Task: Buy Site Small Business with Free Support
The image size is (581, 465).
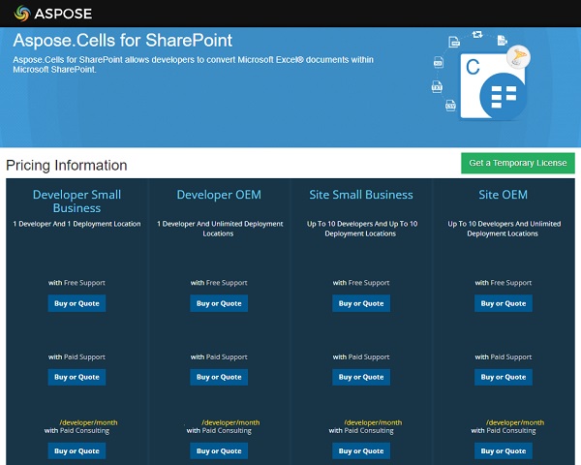Action: point(361,303)
